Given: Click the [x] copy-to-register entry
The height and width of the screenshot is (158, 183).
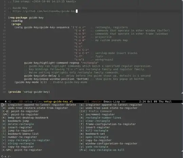Looking at the screenshot, I should pos(18,147).
